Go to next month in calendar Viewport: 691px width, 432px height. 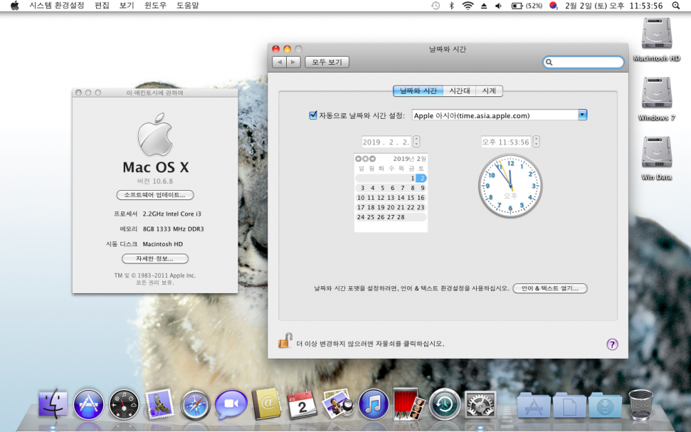coord(372,159)
